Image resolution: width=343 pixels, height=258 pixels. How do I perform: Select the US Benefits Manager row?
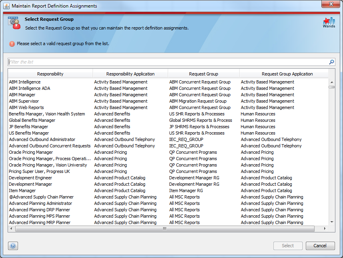168,133
